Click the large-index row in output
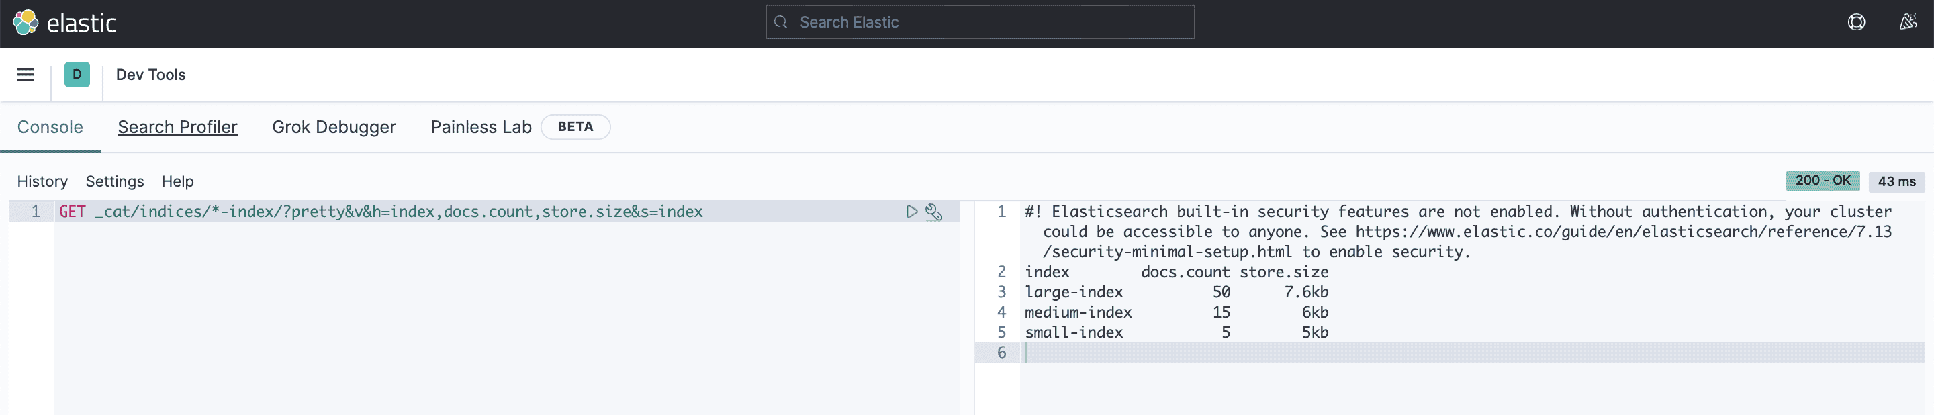The width and height of the screenshot is (1934, 415). (1177, 292)
